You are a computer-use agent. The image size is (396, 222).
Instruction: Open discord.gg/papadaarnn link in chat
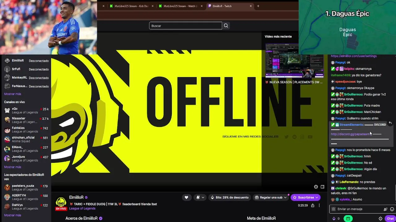pos(351,134)
